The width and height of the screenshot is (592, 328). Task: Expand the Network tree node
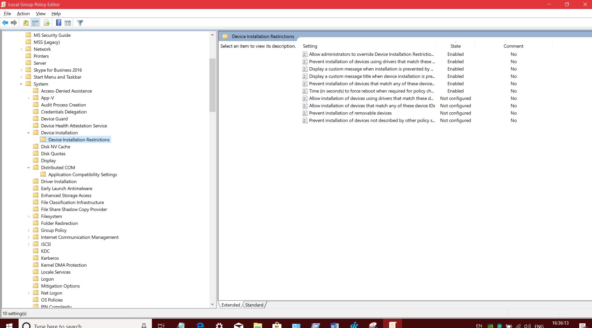click(21, 49)
